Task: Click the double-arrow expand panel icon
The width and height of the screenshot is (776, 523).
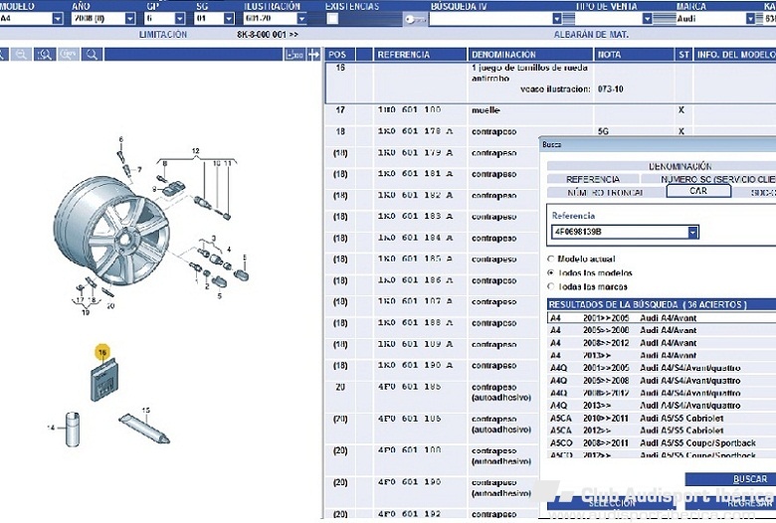Action: click(x=313, y=55)
